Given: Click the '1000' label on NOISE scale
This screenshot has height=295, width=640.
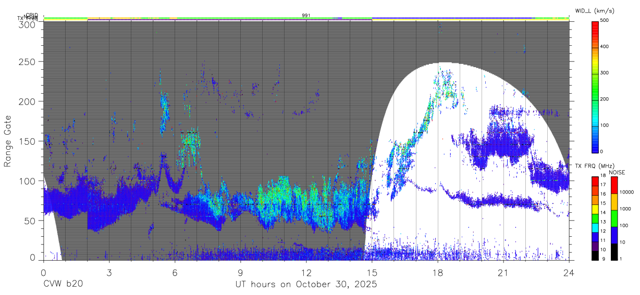Looking at the screenshot, I should tap(625, 209).
